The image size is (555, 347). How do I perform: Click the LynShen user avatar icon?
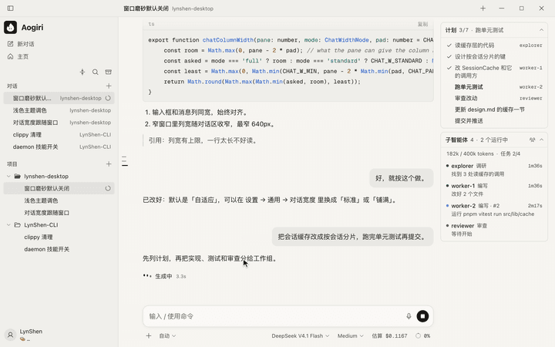tap(10, 335)
